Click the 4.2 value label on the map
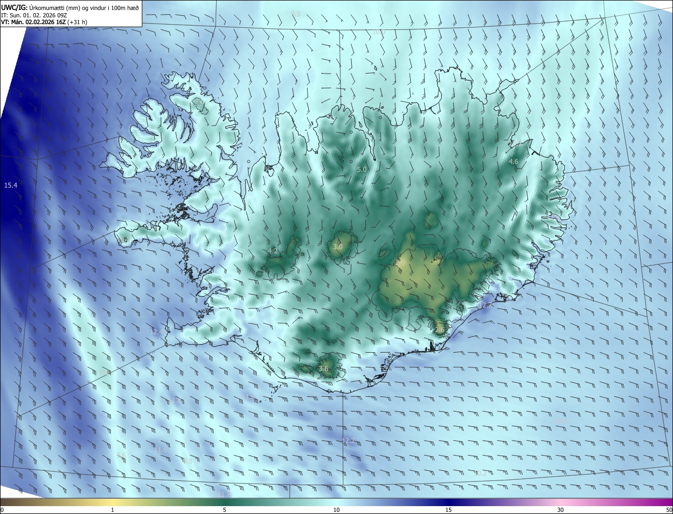The image size is (673, 514). tap(273, 251)
